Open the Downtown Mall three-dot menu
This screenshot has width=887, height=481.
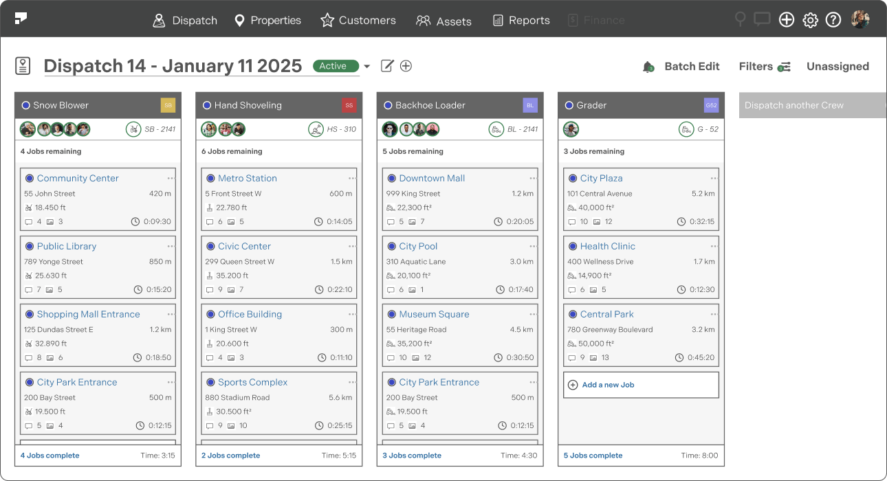[533, 178]
